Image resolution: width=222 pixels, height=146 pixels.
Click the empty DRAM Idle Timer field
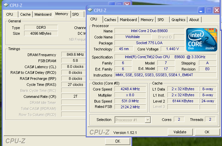74,103
